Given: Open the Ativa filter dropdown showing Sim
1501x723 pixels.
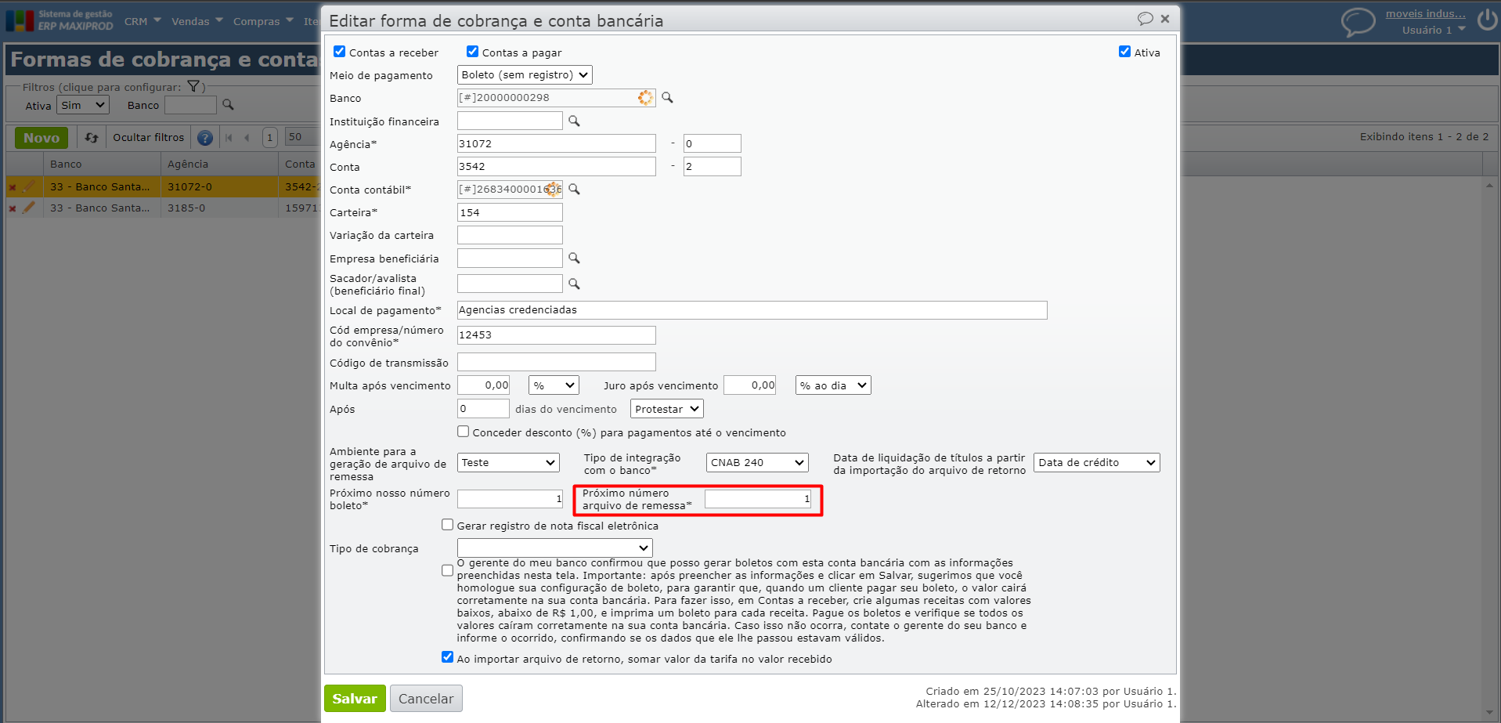Looking at the screenshot, I should 83,105.
